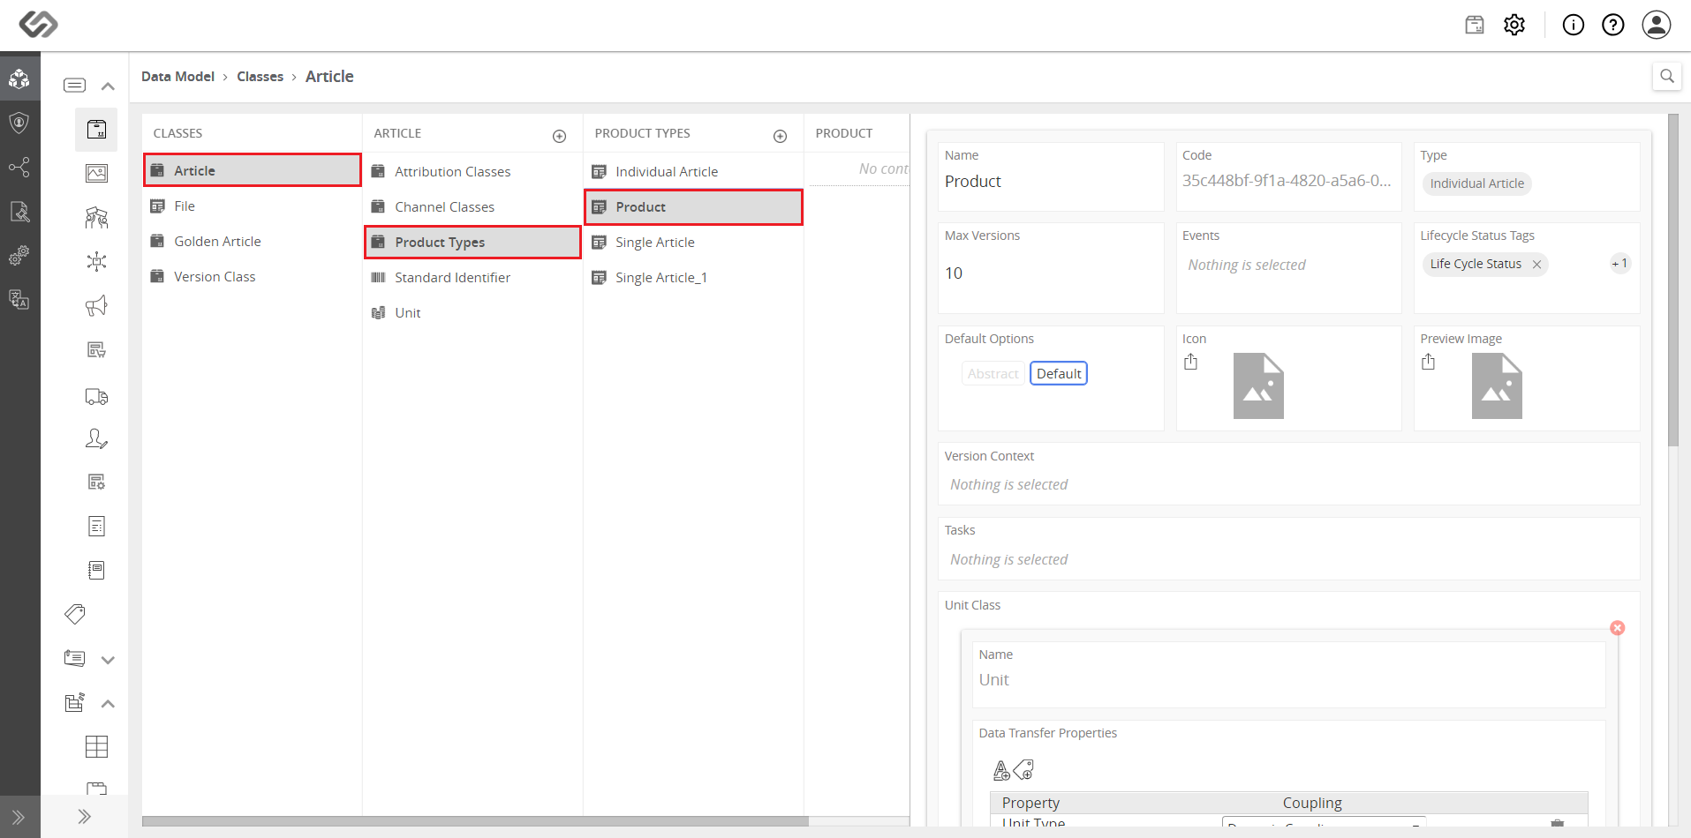Open the classes icon in secondary sidebar
This screenshot has height=838, width=1691.
pyautogui.click(x=96, y=130)
